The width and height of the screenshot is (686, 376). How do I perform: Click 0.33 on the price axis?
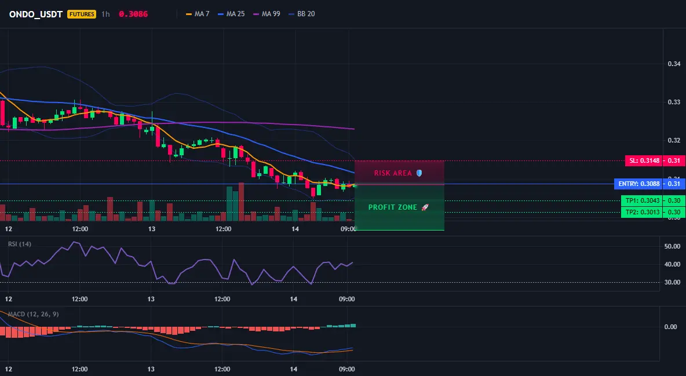click(674, 102)
